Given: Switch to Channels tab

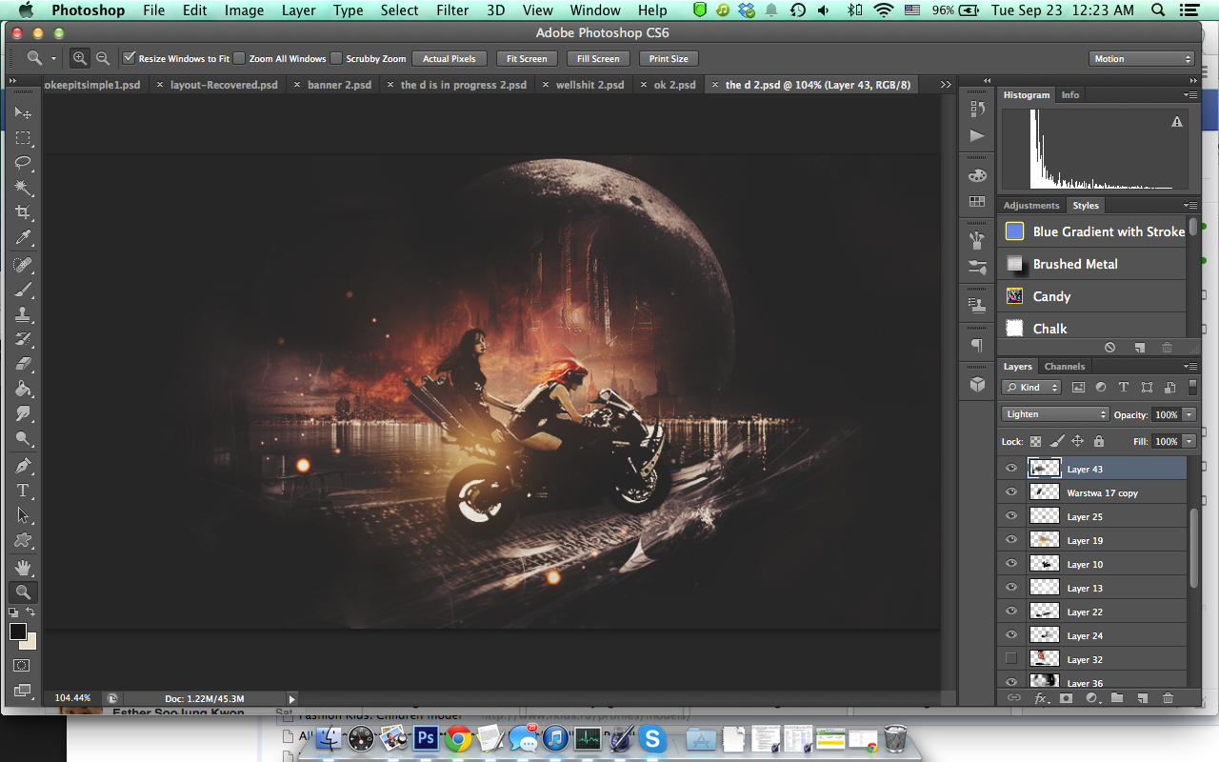Looking at the screenshot, I should pos(1064,367).
